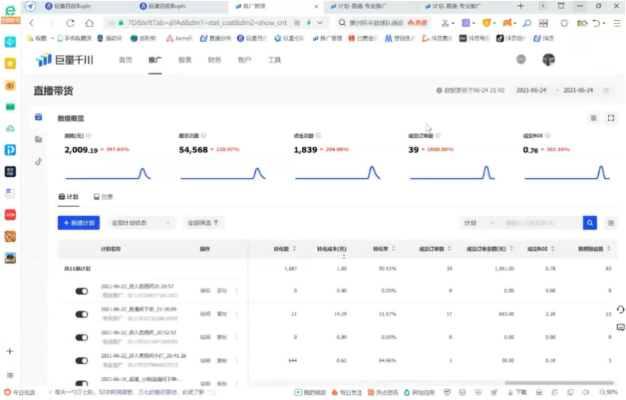This screenshot has width=626, height=400.
Task: Expand the data overview to fullscreen
Action: 611,118
